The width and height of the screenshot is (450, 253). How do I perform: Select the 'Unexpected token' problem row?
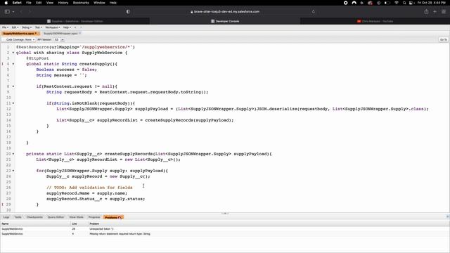pos(225,229)
